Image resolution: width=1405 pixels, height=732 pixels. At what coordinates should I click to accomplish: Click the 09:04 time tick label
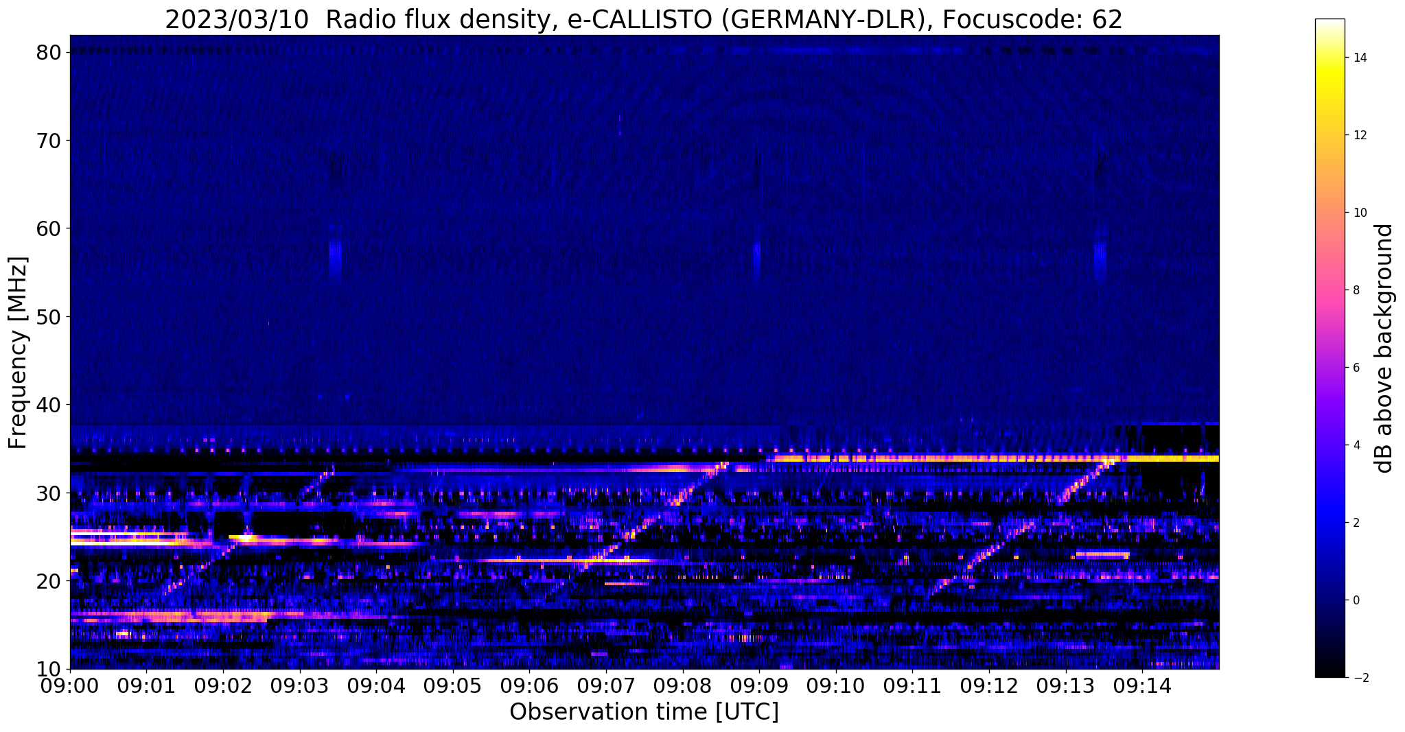click(376, 685)
